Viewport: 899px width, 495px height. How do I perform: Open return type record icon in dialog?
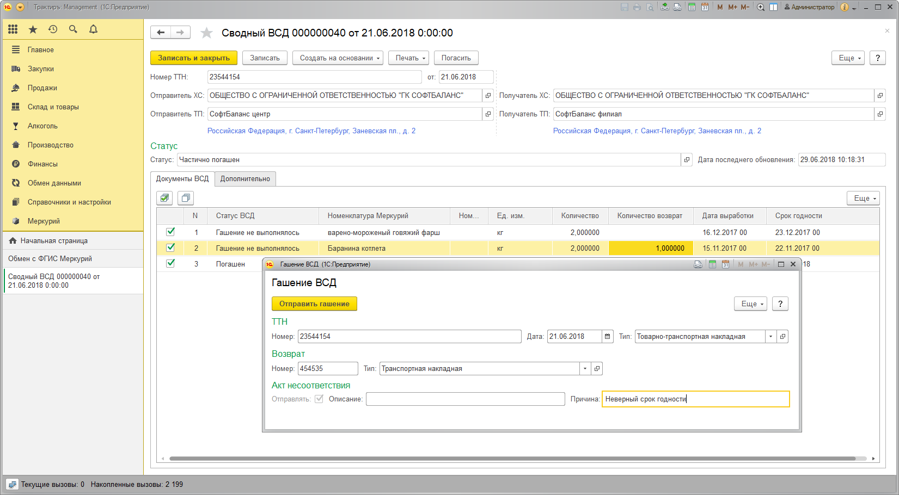pos(597,368)
